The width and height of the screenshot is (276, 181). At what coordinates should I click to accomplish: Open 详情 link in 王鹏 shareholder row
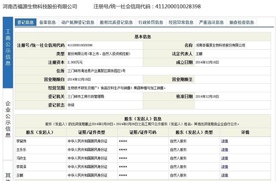[x=224, y=175]
